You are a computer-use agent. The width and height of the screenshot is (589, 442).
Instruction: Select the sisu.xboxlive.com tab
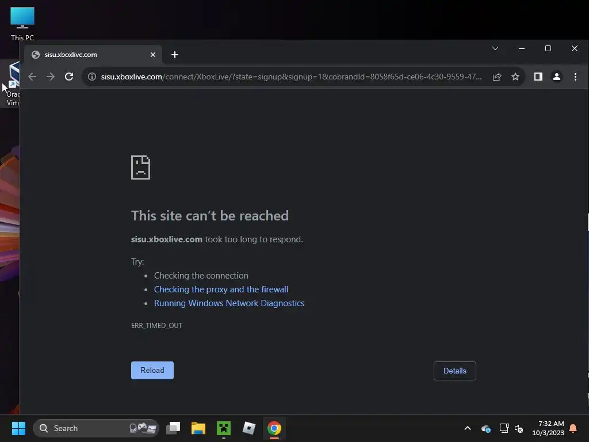pos(93,55)
